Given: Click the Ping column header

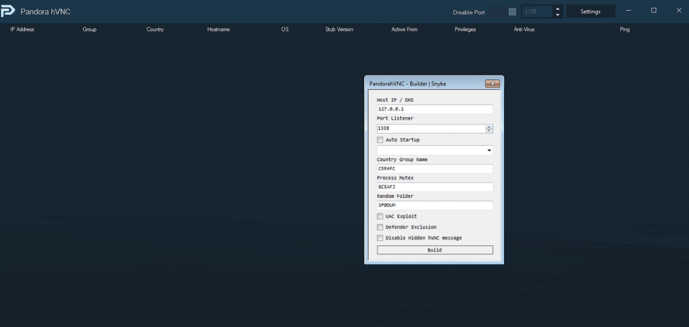Looking at the screenshot, I should [x=625, y=29].
